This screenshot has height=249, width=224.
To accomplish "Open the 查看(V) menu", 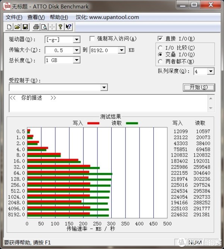I will tap(36, 17).
